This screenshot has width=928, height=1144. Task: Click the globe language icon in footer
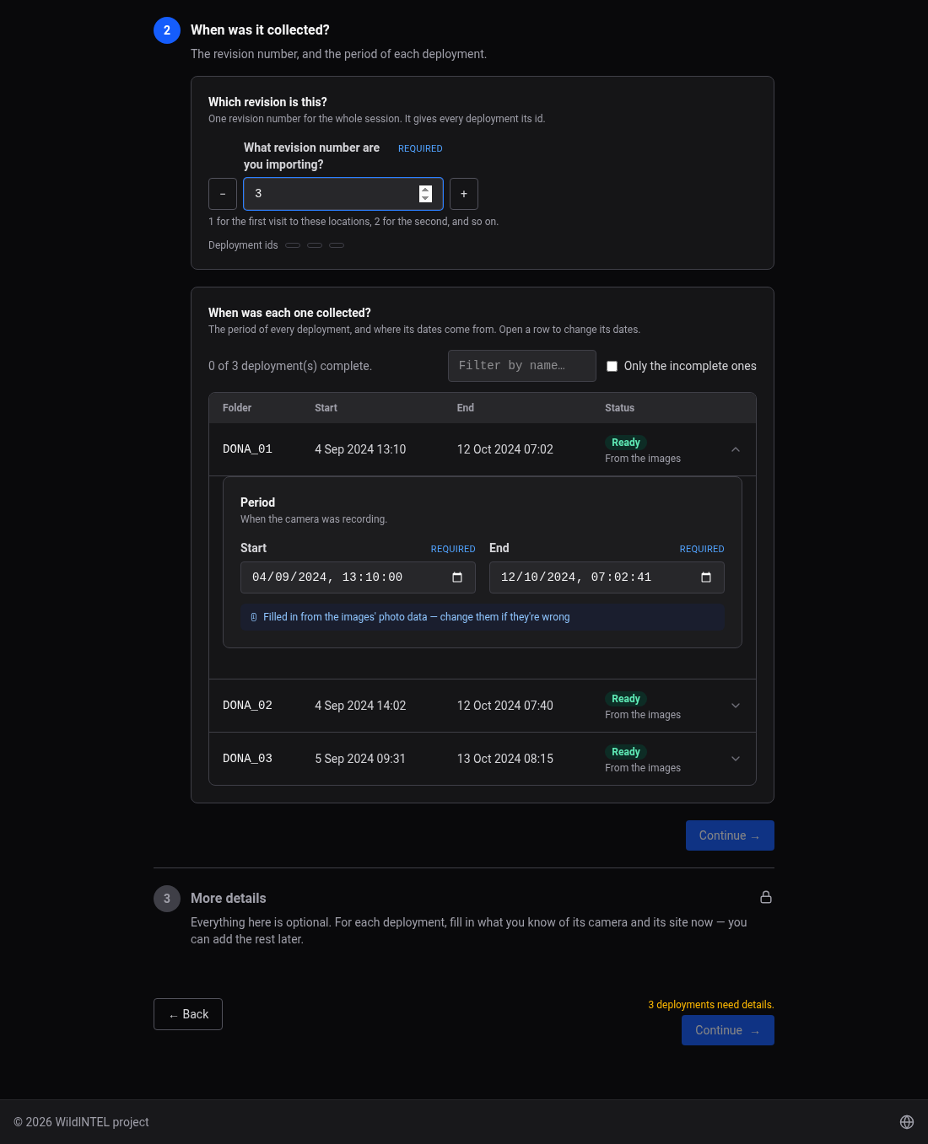(907, 1122)
